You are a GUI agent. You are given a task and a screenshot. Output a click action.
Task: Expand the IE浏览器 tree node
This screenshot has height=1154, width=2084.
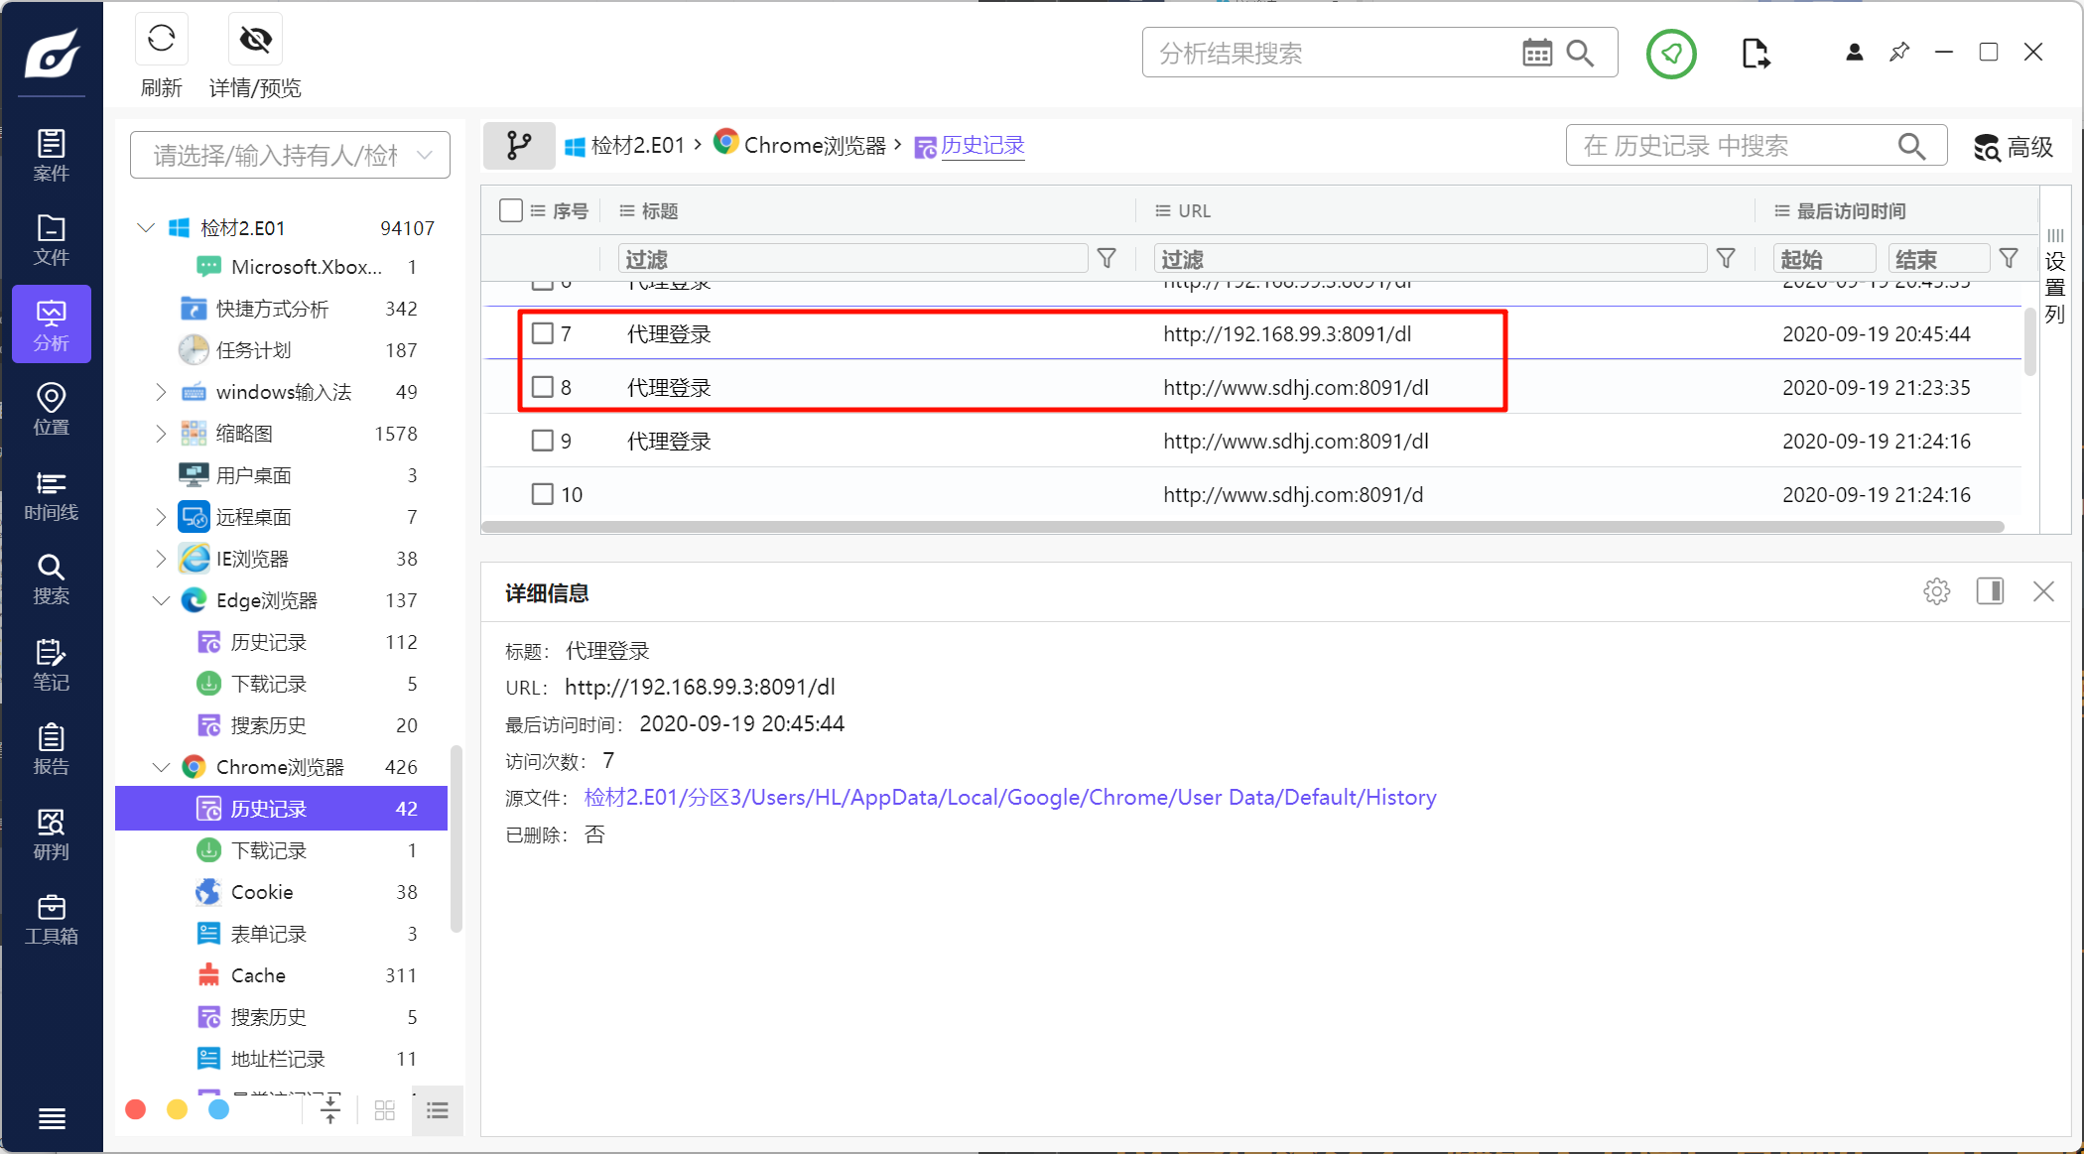click(x=161, y=559)
